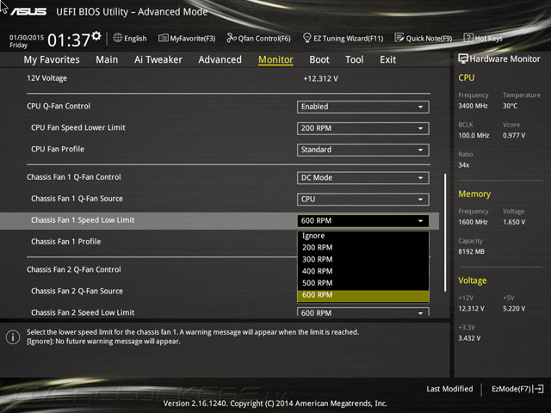
Task: Open the Ai Tweaker tab
Action: (158, 59)
